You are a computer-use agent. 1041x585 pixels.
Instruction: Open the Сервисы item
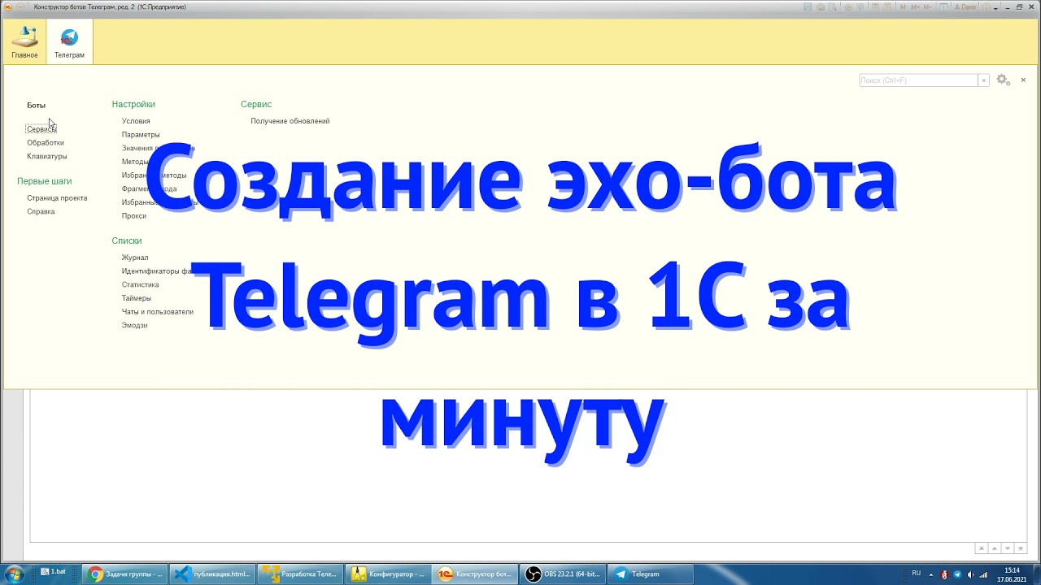click(41, 129)
